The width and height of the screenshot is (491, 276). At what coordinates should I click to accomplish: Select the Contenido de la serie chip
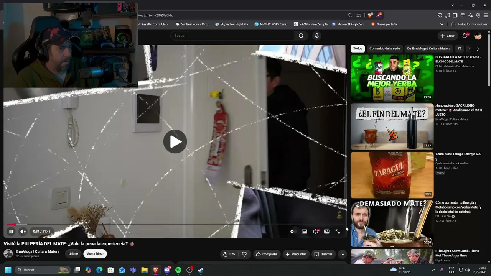click(x=385, y=49)
